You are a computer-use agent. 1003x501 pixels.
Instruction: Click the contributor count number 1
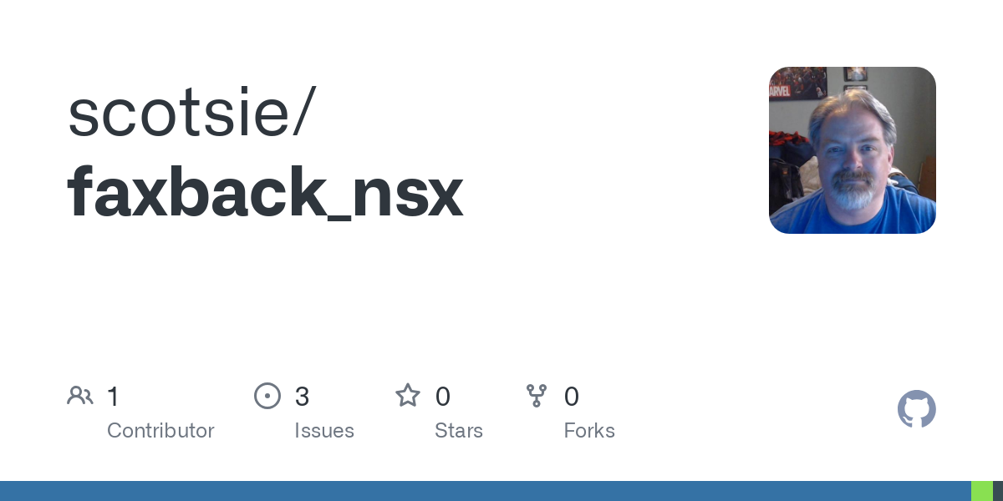(114, 397)
